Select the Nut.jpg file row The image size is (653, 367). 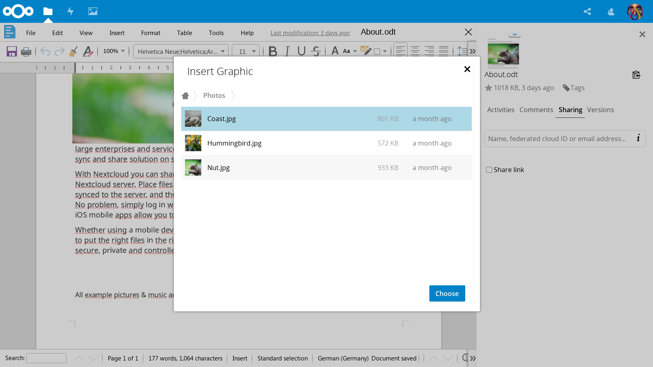coord(326,168)
